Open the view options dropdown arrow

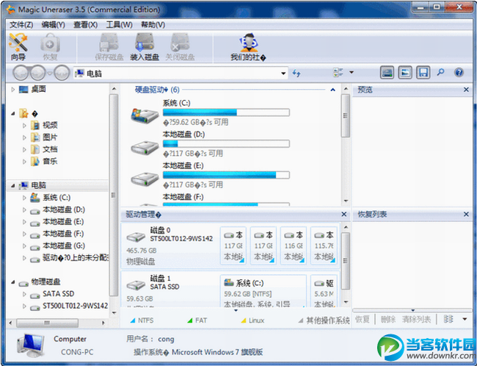352,73
